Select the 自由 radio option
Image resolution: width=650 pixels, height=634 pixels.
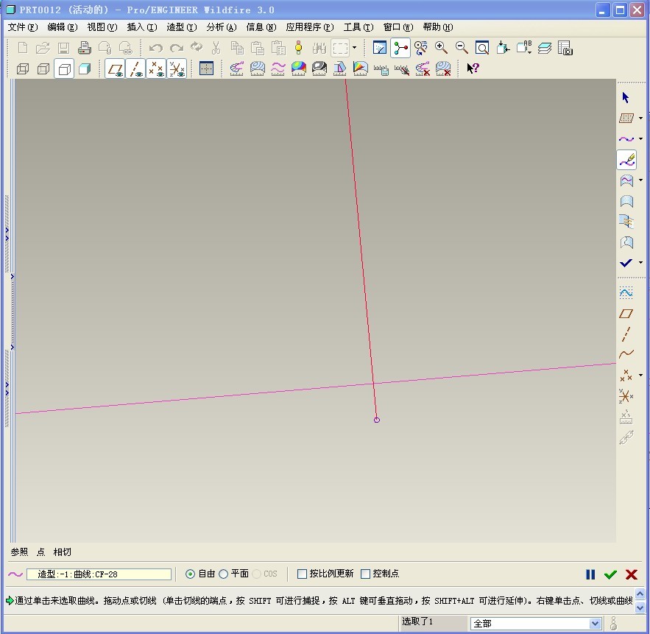[x=190, y=574]
